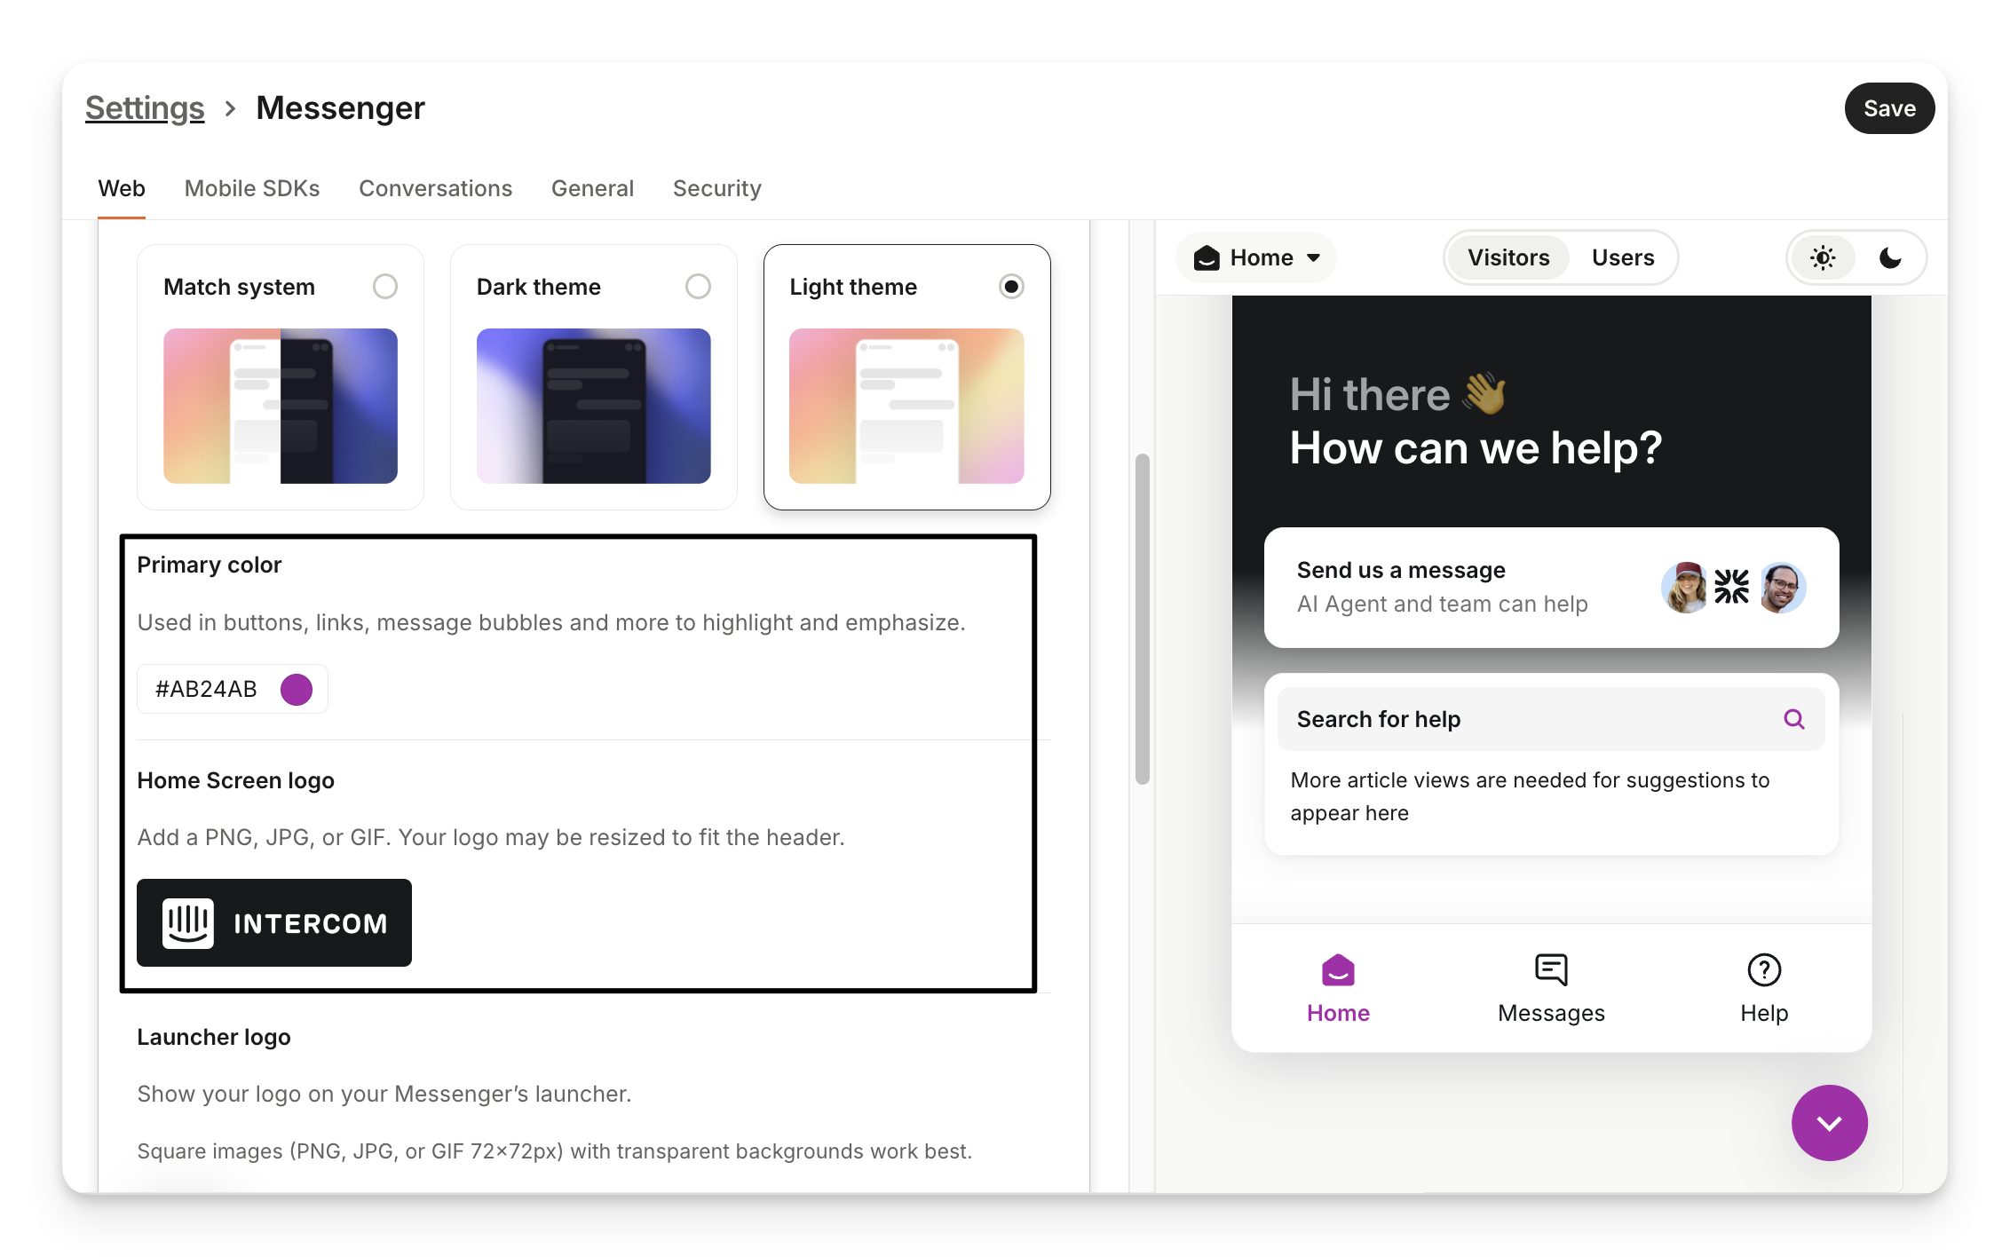Toggle preview to Users
2010x1257 pixels.
(x=1622, y=257)
